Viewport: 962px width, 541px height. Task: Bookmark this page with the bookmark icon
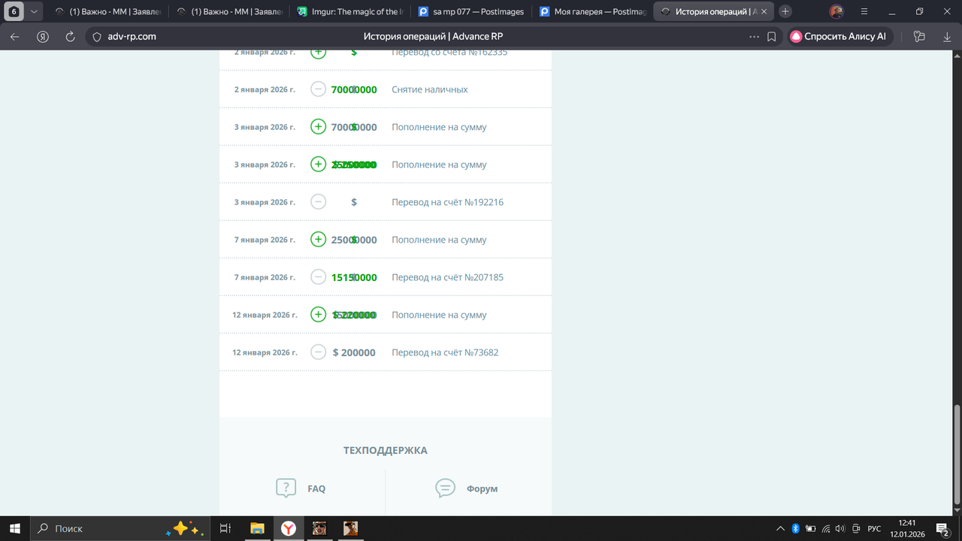(772, 36)
